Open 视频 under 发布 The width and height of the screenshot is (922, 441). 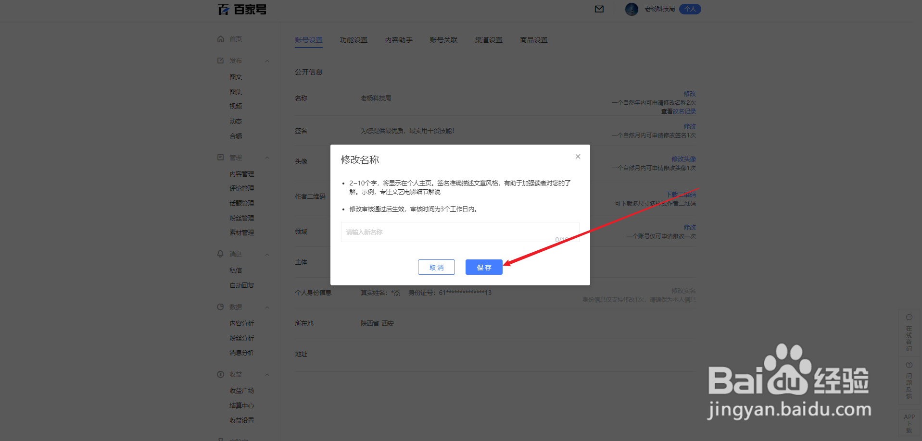click(236, 106)
